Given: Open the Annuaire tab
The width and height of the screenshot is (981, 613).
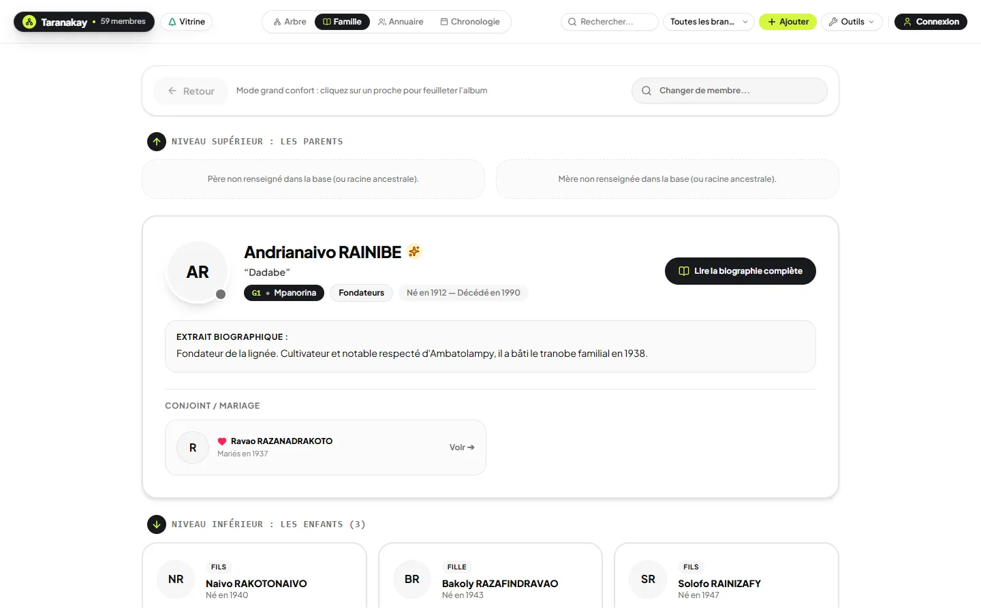Looking at the screenshot, I should [401, 22].
